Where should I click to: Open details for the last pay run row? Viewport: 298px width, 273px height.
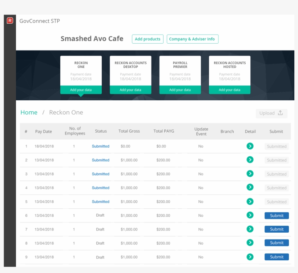click(250, 257)
